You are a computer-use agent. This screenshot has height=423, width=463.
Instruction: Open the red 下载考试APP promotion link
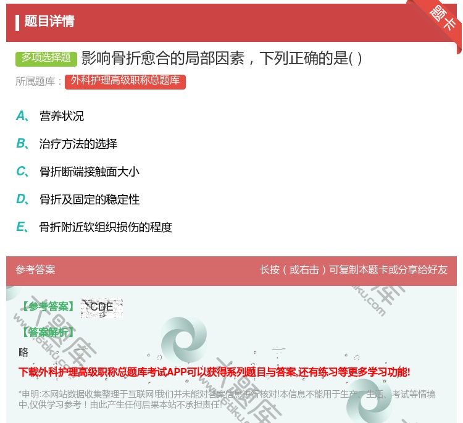click(214, 372)
